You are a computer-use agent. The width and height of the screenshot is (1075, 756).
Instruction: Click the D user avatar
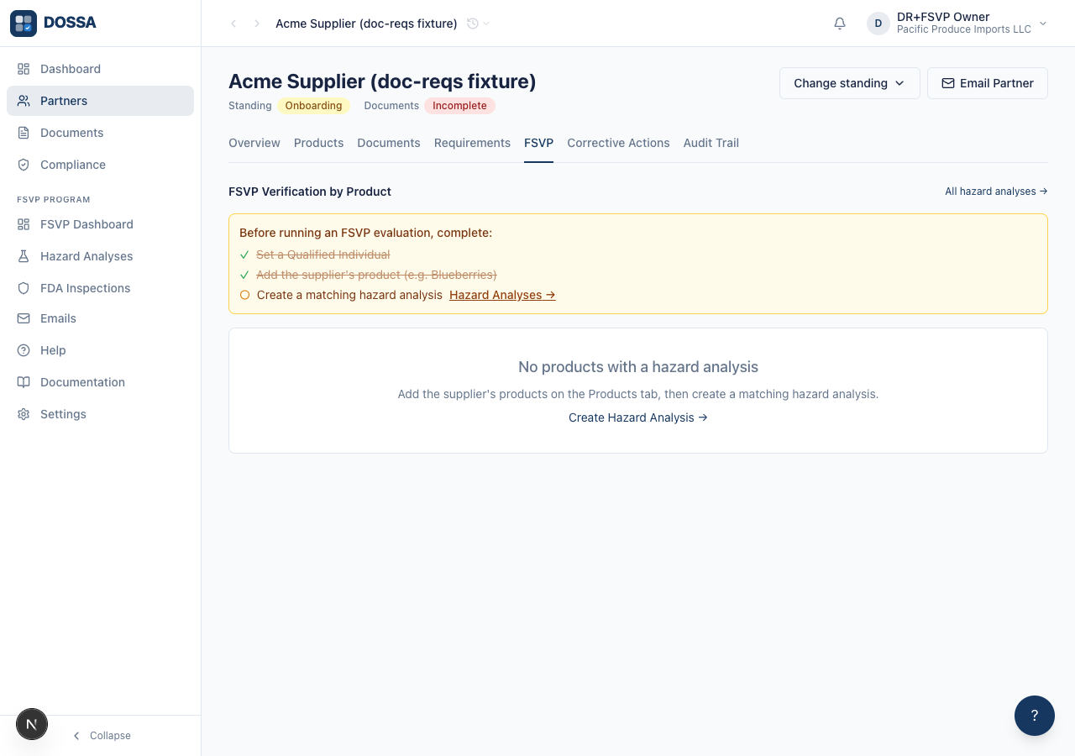878,24
